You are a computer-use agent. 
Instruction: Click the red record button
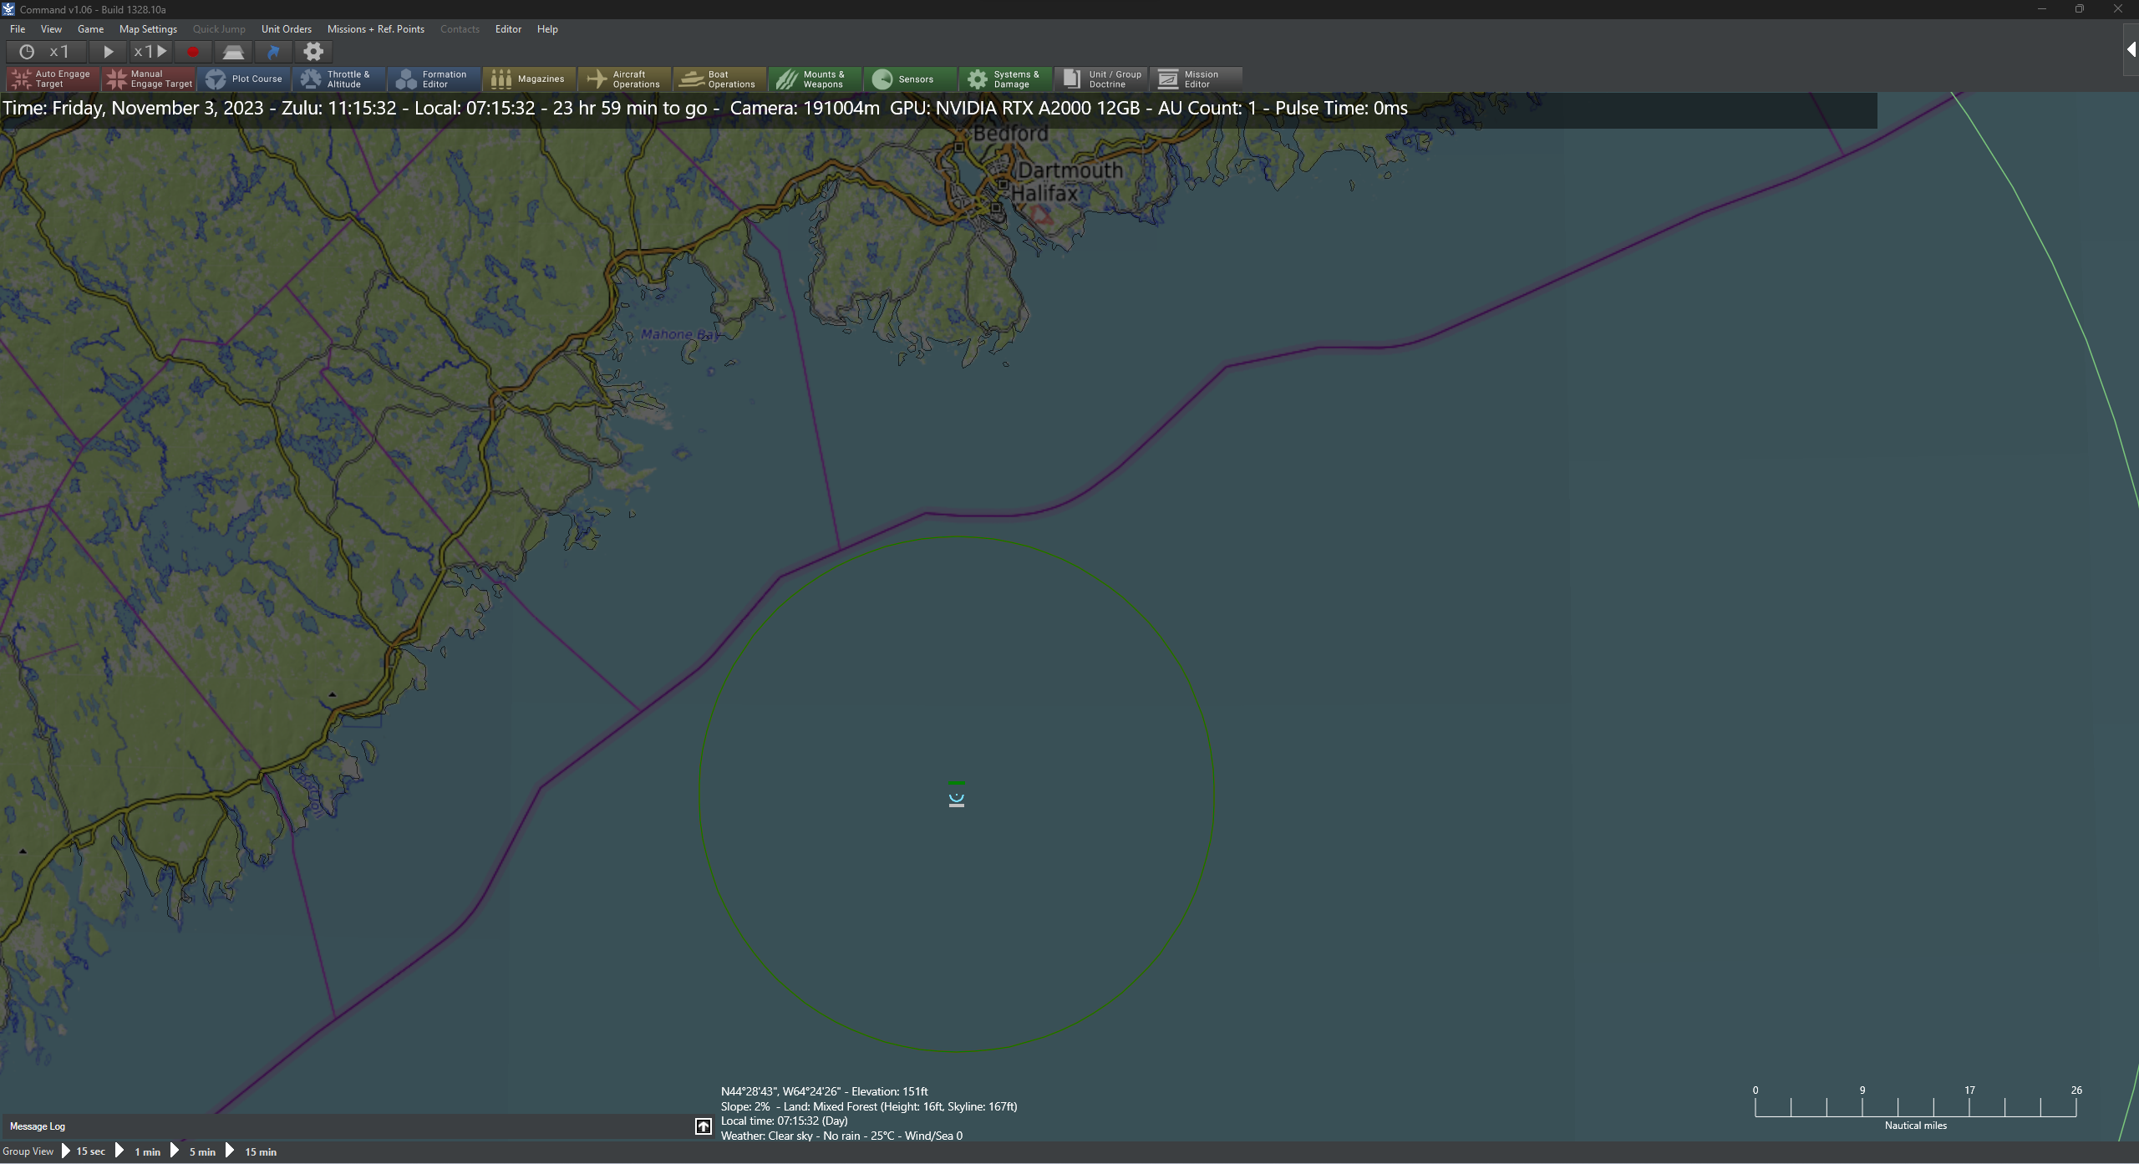(193, 52)
